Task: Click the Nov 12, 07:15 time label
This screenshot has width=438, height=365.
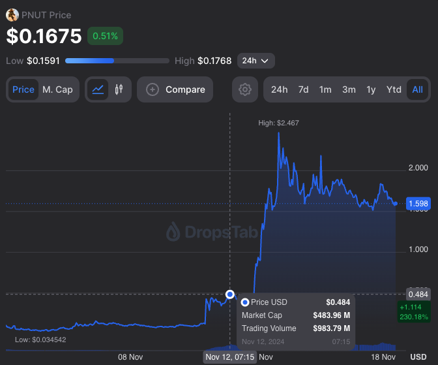Action: pyautogui.click(x=230, y=357)
